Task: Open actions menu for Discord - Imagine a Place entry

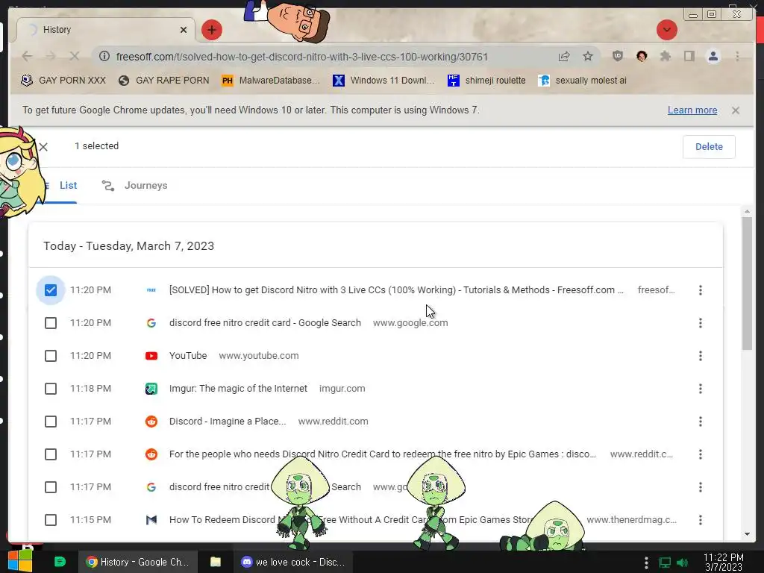Action: [700, 422]
